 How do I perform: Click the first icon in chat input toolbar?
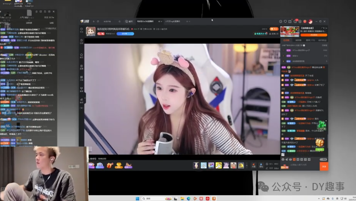point(283,160)
